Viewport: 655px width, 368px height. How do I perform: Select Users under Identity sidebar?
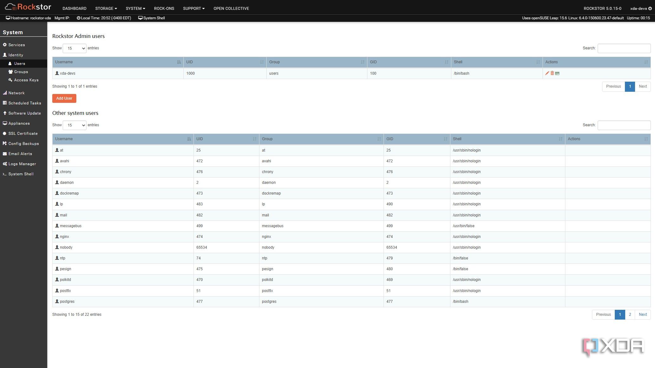pos(23,64)
